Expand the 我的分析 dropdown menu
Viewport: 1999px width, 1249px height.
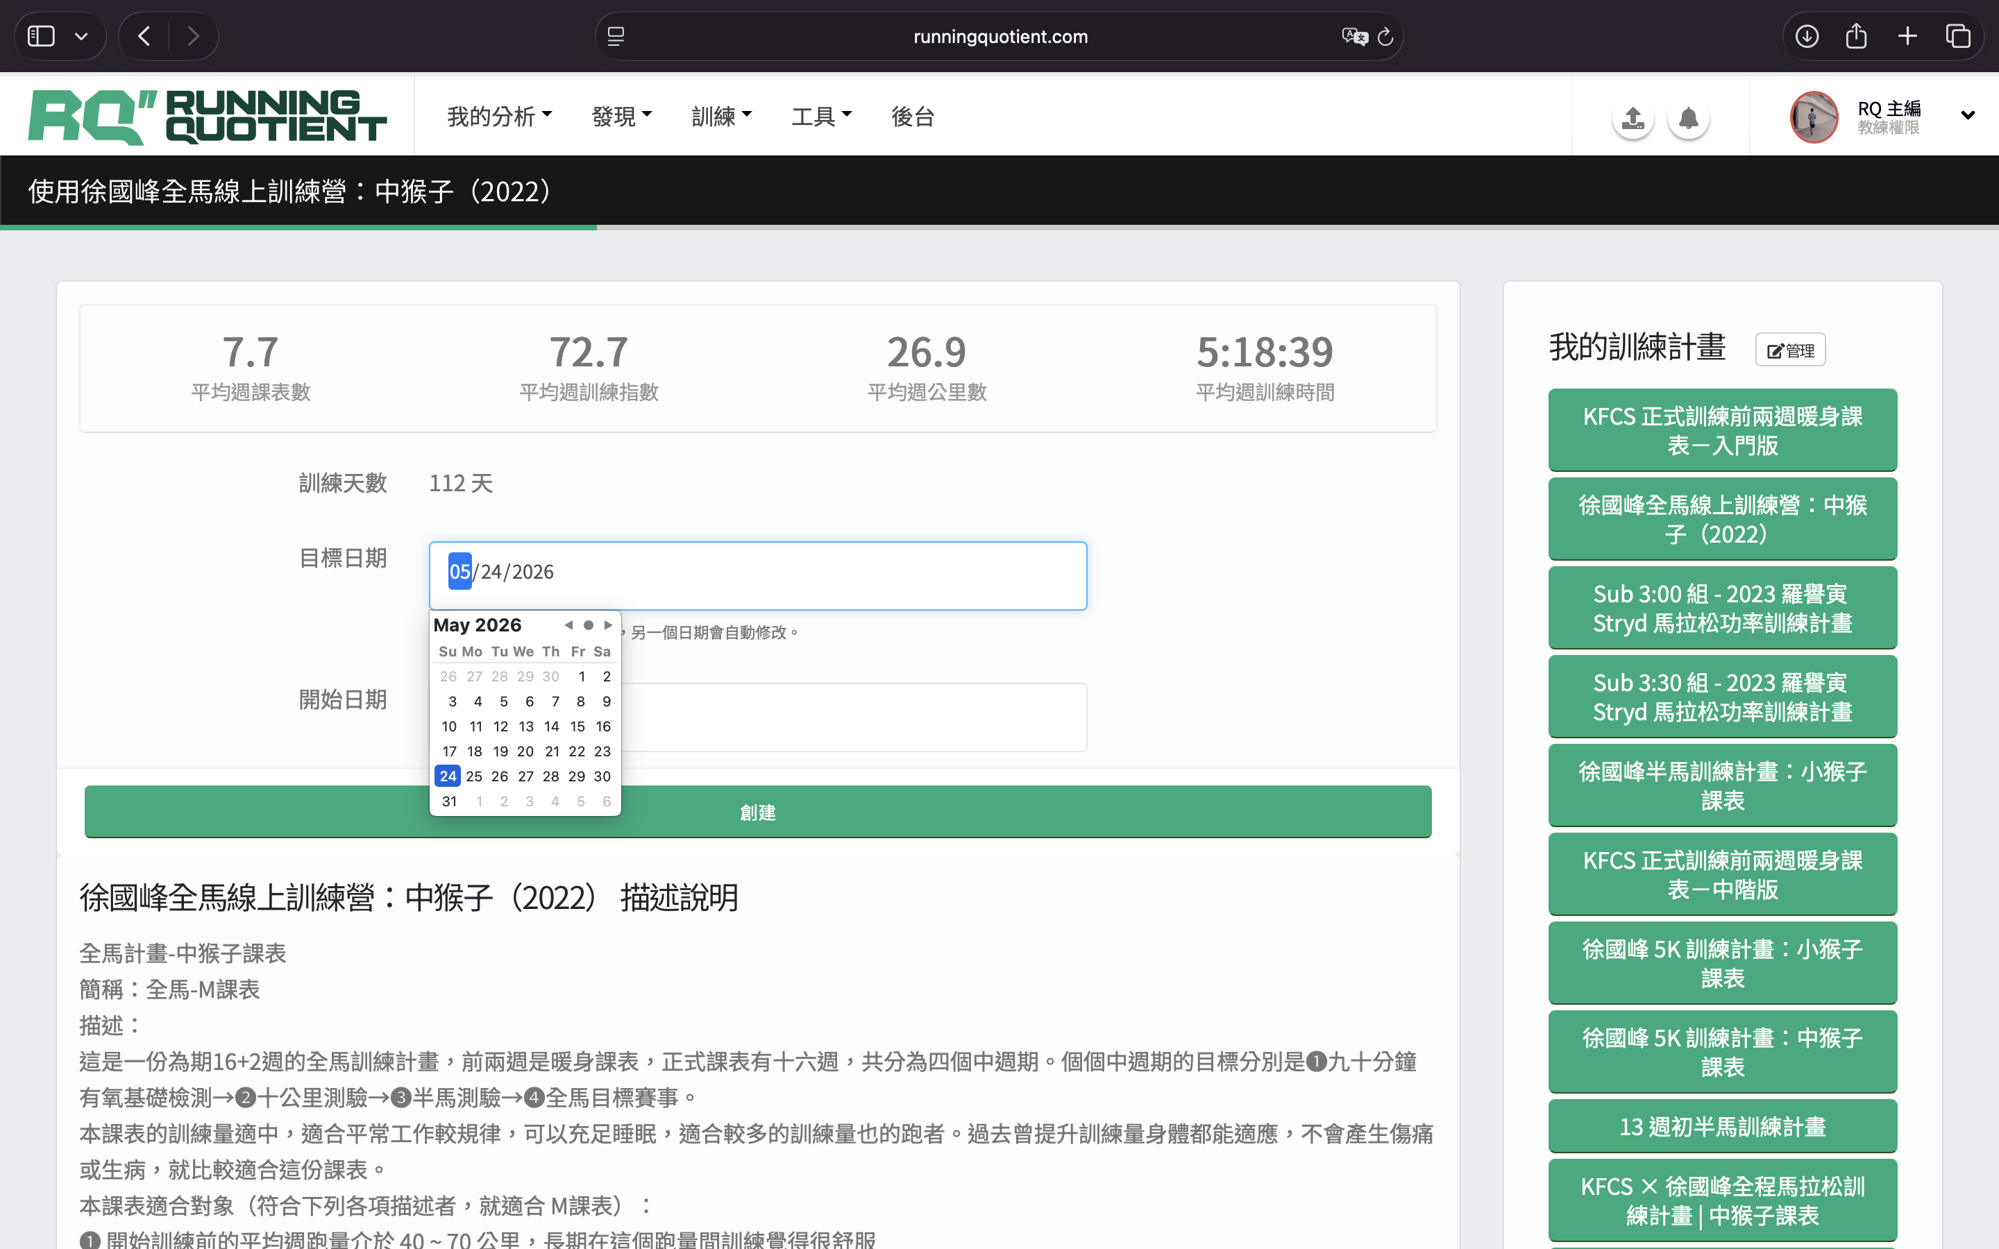(x=499, y=117)
